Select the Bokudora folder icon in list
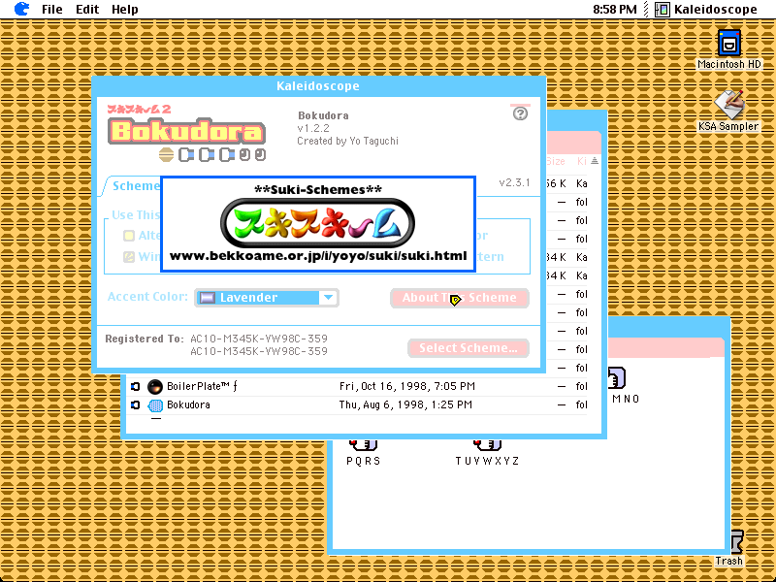 (x=155, y=405)
